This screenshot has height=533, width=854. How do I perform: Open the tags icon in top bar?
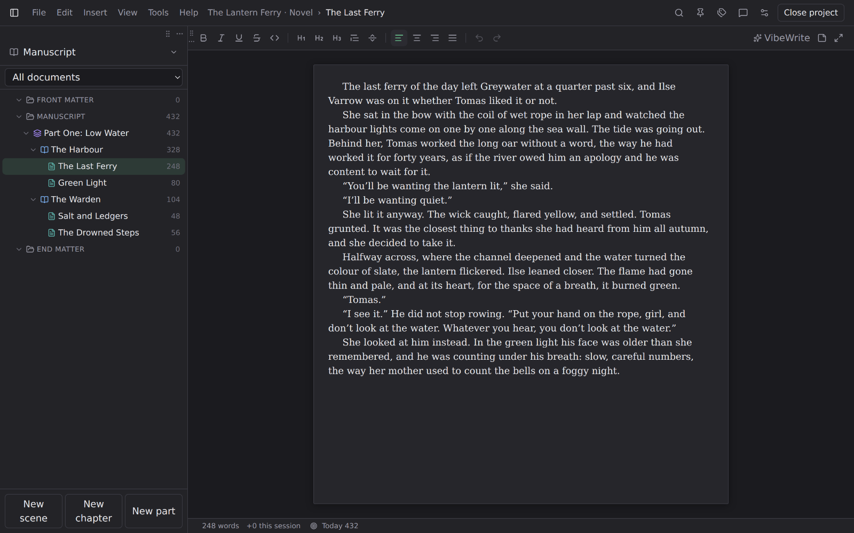(x=722, y=13)
